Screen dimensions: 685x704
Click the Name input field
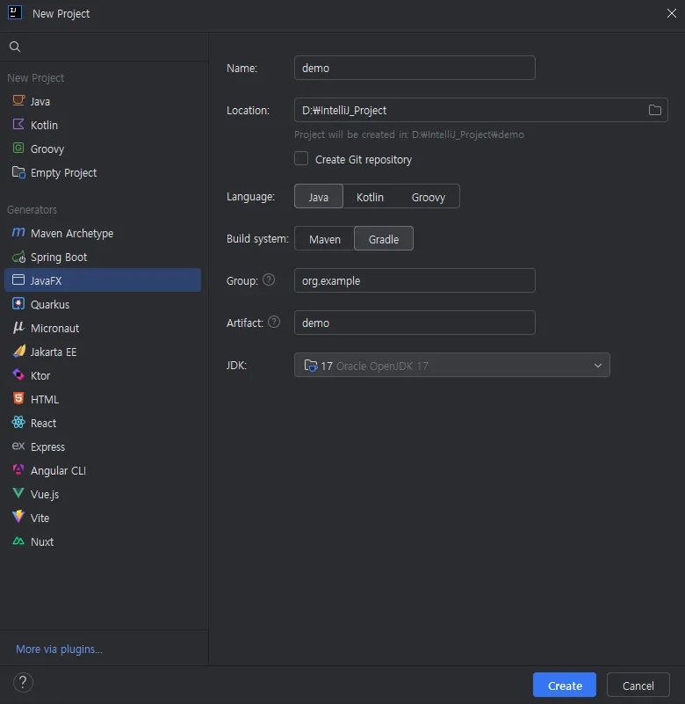click(415, 68)
